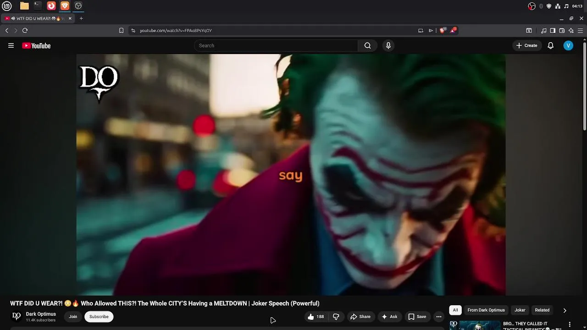Reload the YouTube page
587x330 pixels.
[25, 30]
